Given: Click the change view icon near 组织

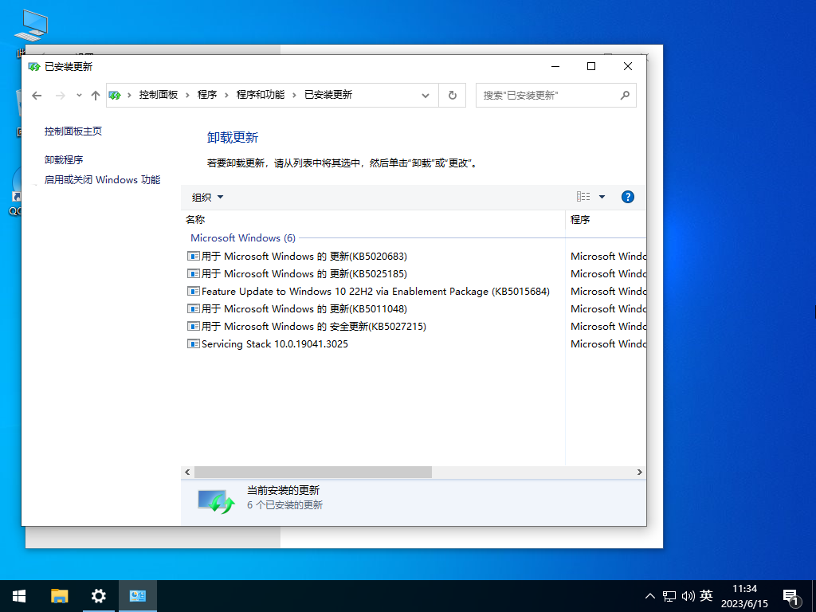Looking at the screenshot, I should [x=583, y=196].
